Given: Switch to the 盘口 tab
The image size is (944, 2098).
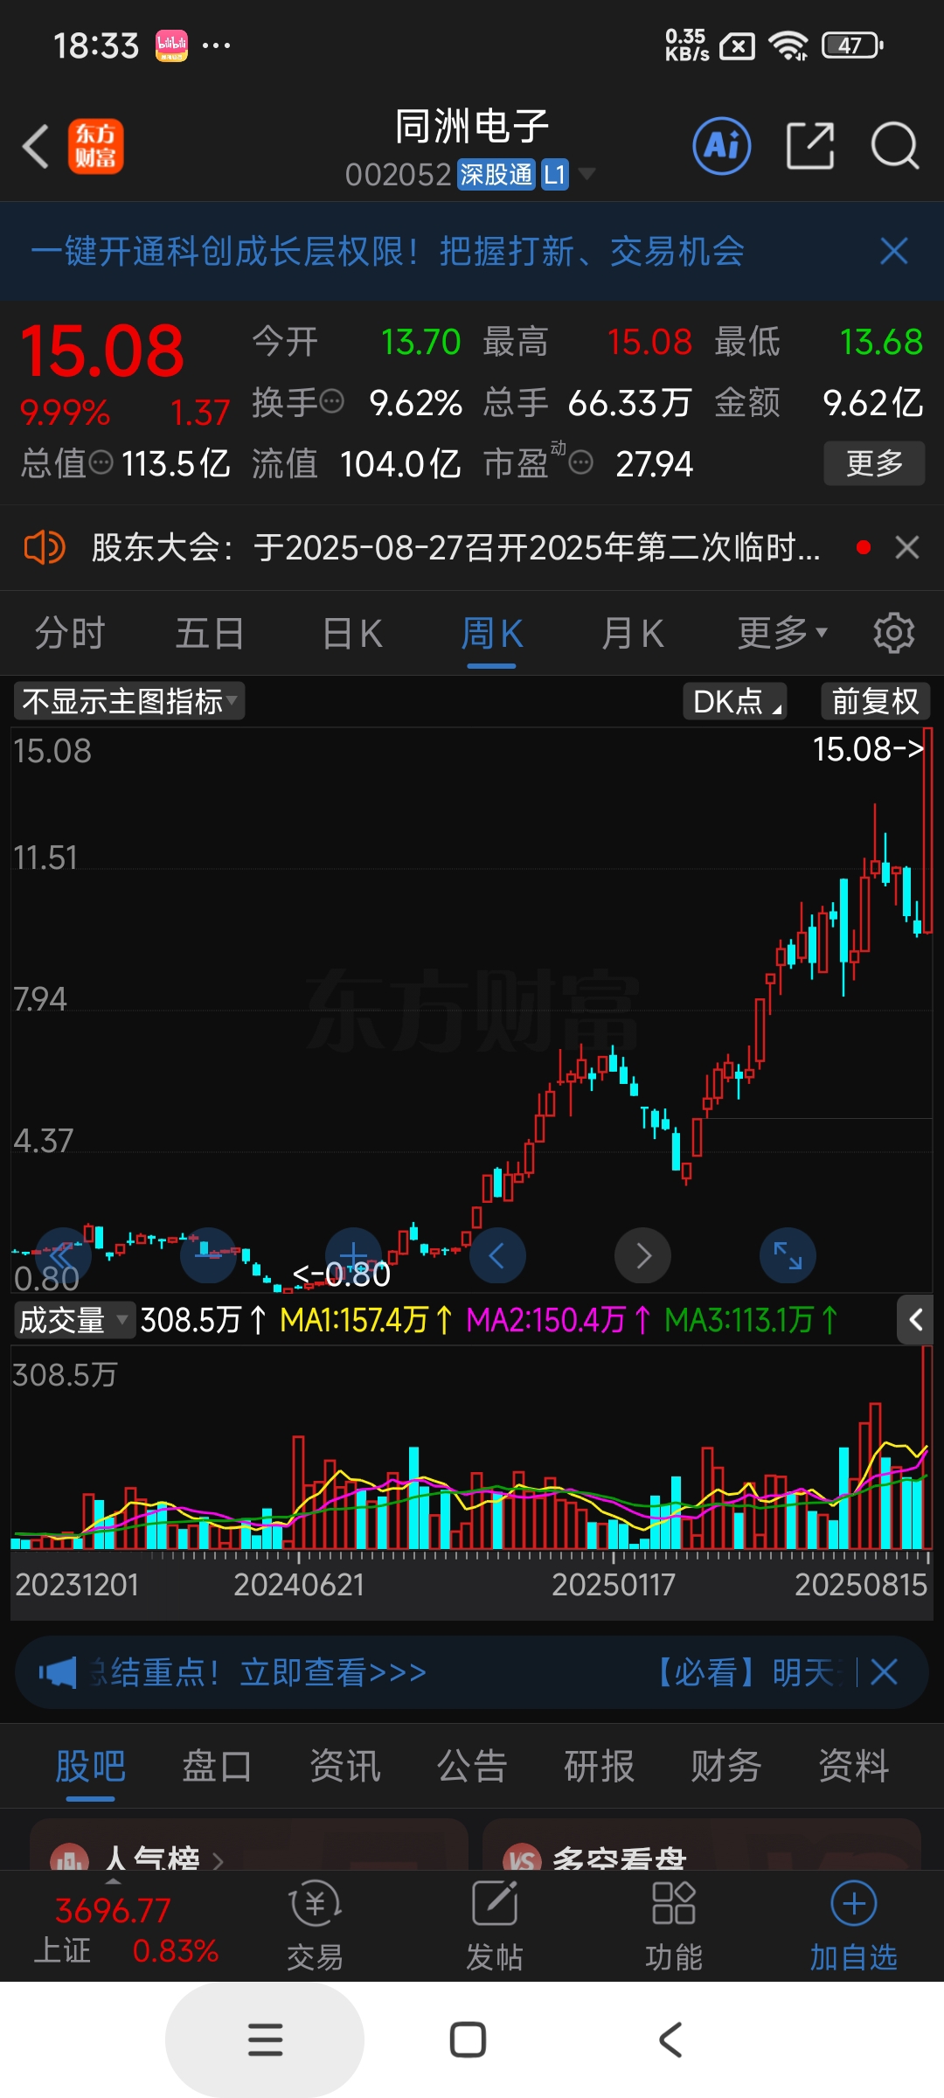Looking at the screenshot, I should click(217, 1766).
